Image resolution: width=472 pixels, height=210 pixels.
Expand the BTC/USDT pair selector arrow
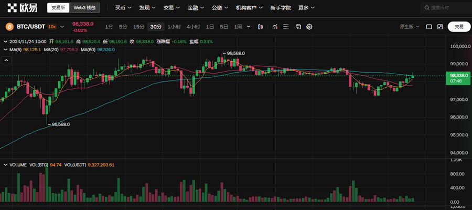(62, 26)
